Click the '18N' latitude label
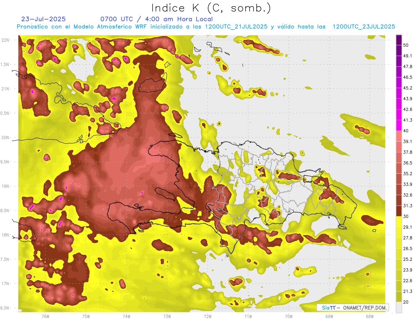Image resolution: width=415 pixels, height=321 pixels. pos(6,235)
